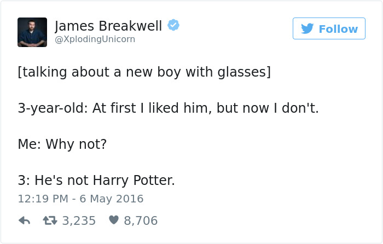
Task: View the 3,235 retweets count
Action: [79, 221]
